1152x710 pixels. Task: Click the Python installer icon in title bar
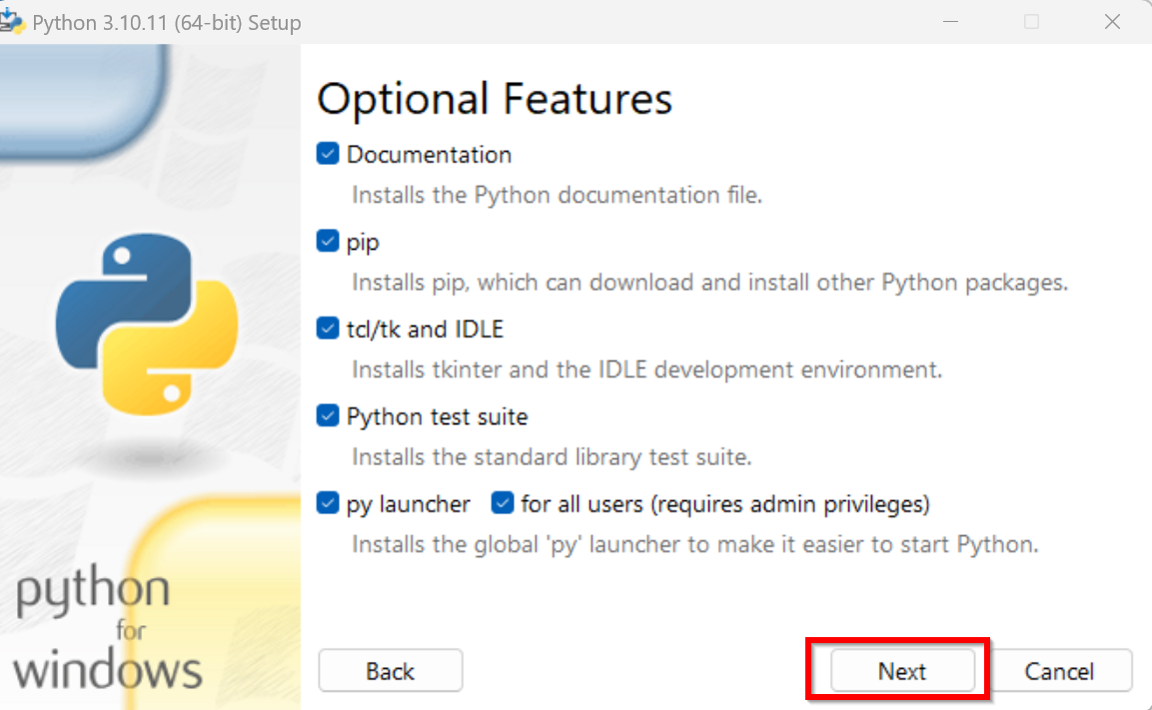pos(12,21)
